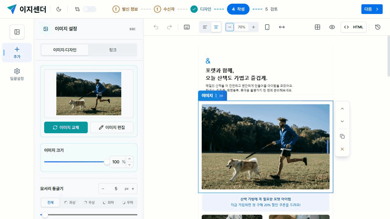Screen dimensions: 390x219
Task: Adjust the corner radius slider handle
Action: click(x=45, y=215)
